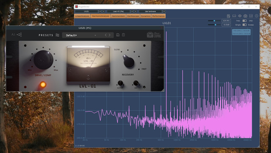Image resolution: width=271 pixels, height=153 pixels.
Task: Click the eye view icon in PluginDoctor toolbar
Action: pyautogui.click(x=240, y=16)
